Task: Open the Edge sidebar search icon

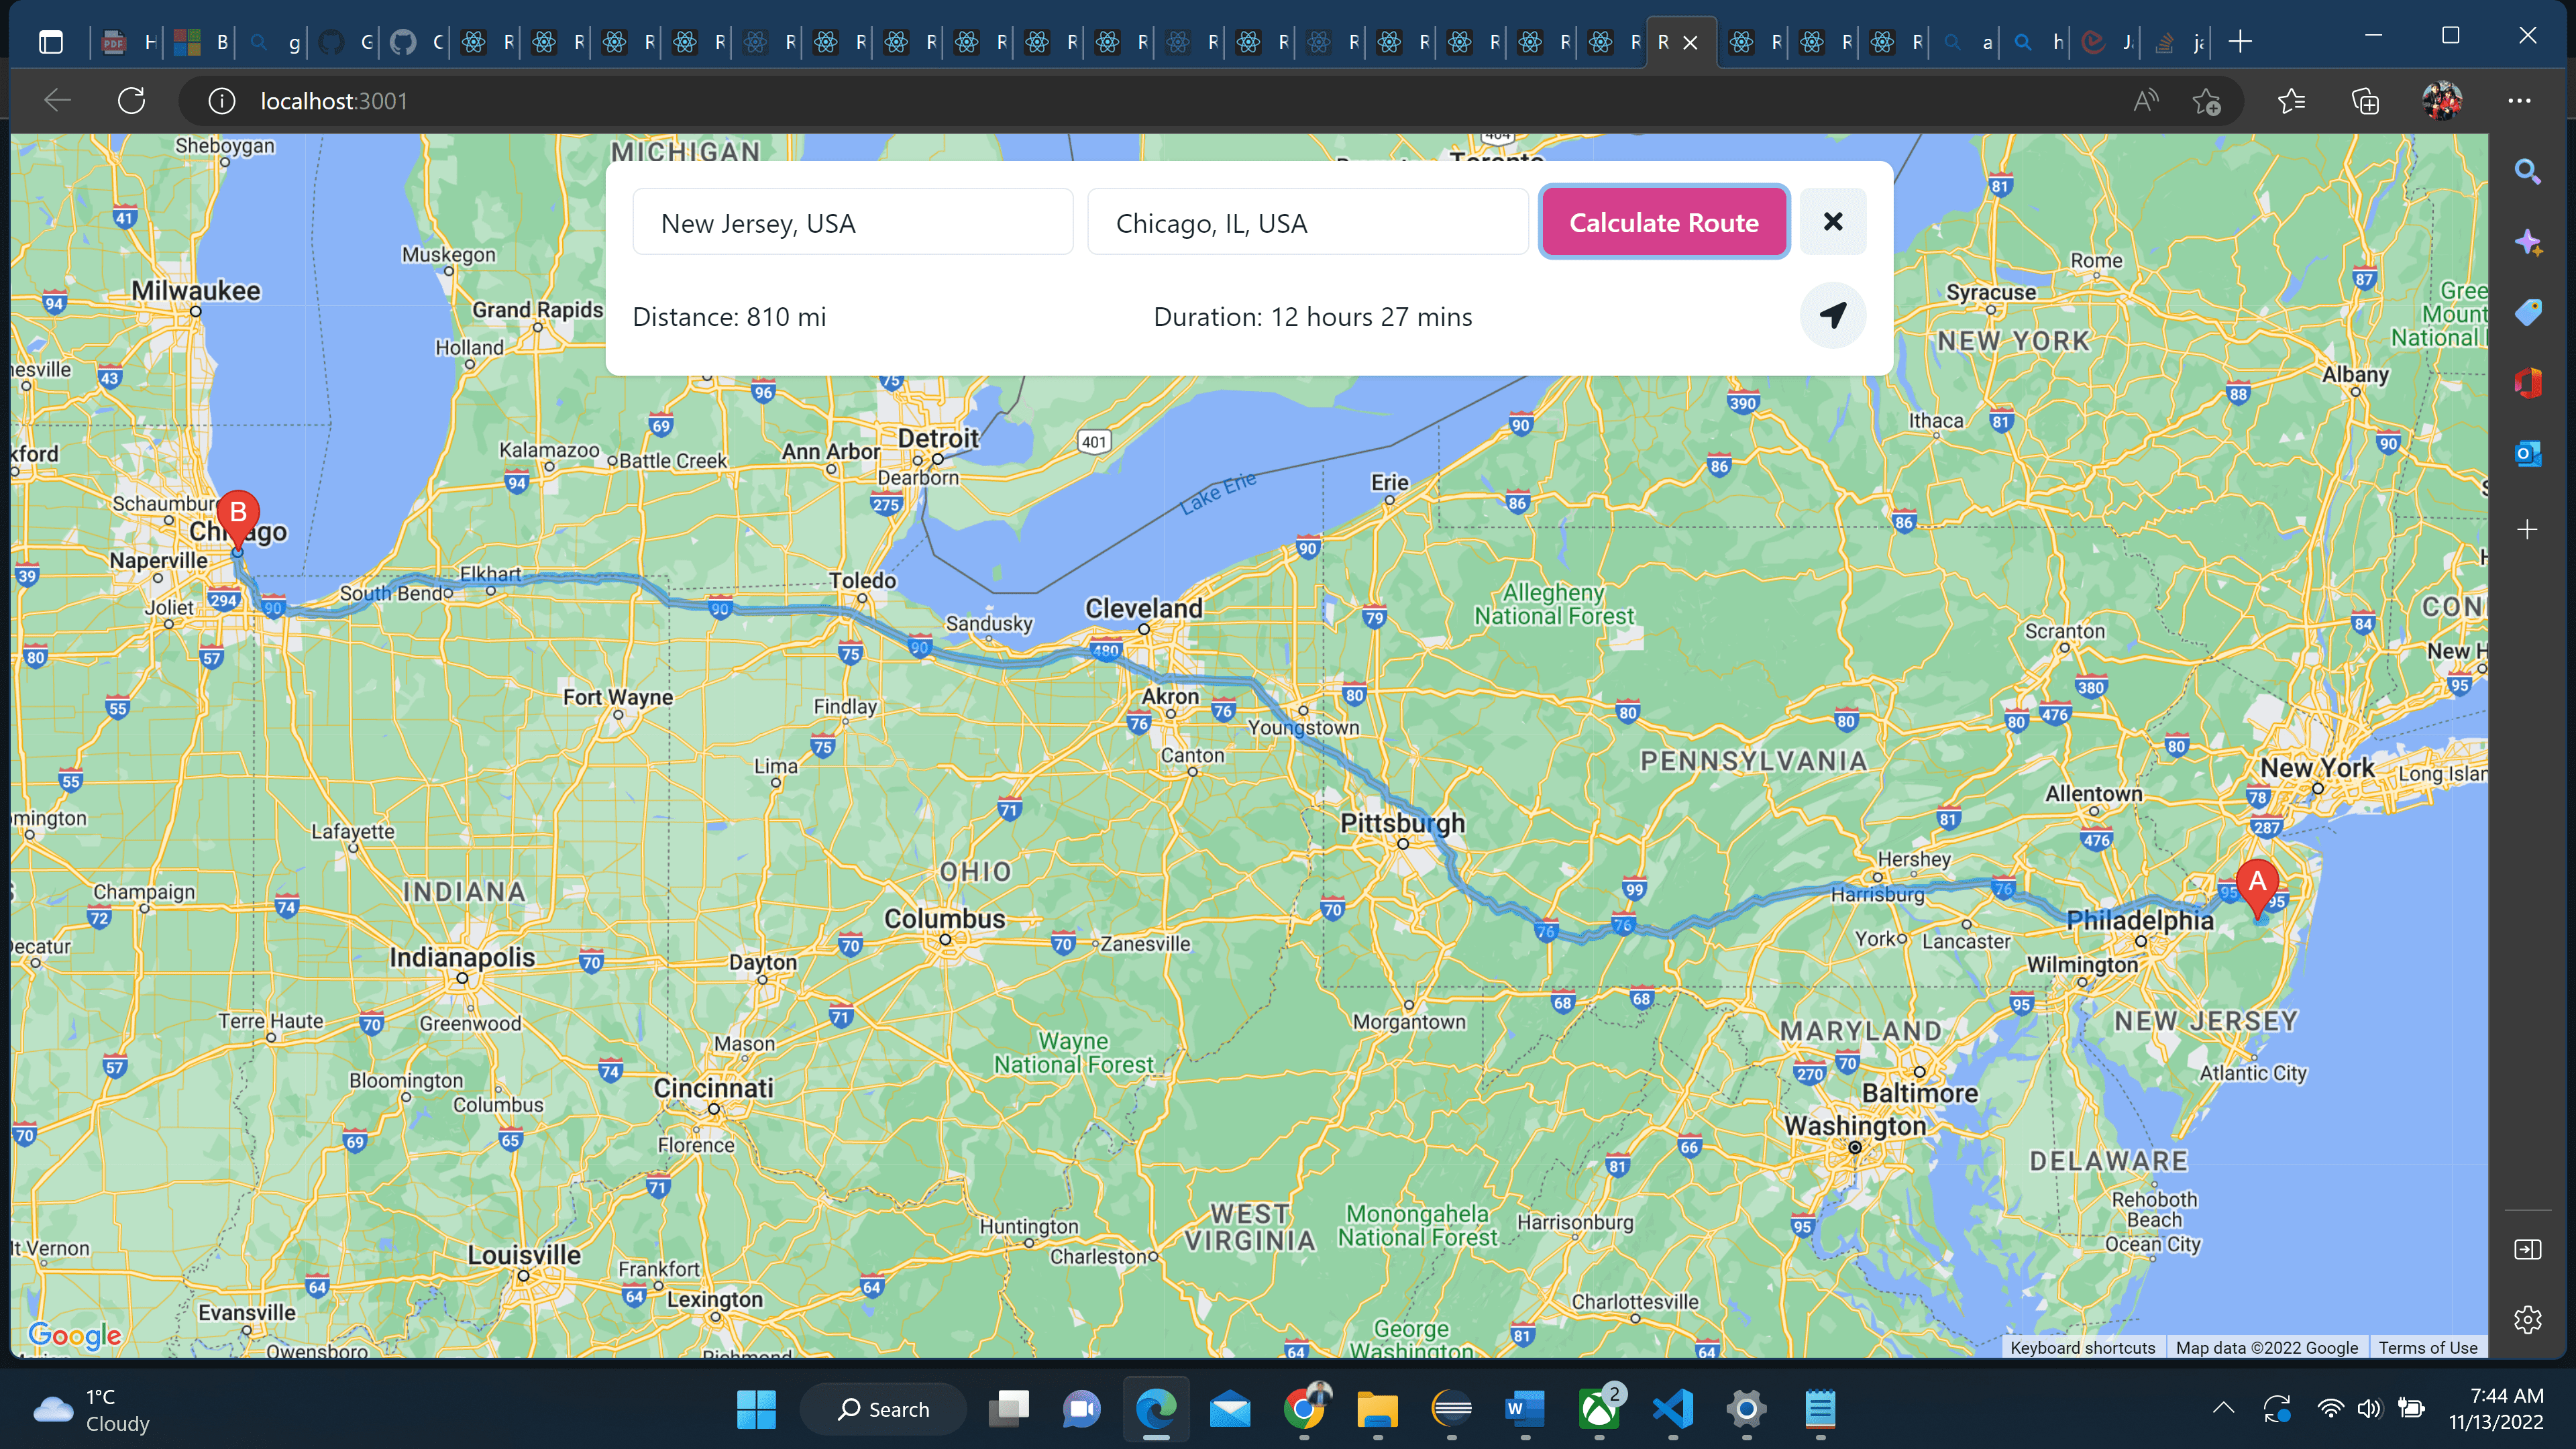Action: coord(2527,172)
